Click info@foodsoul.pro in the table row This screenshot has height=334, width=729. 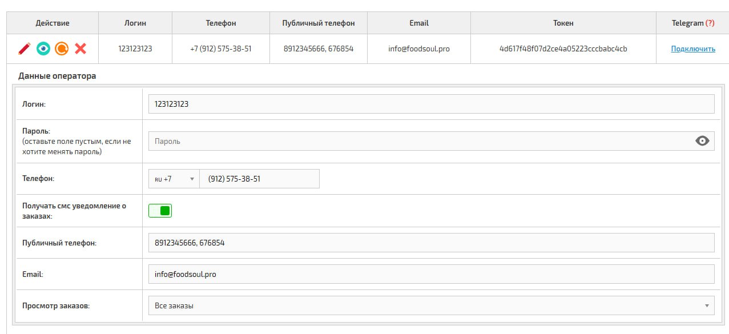point(419,49)
